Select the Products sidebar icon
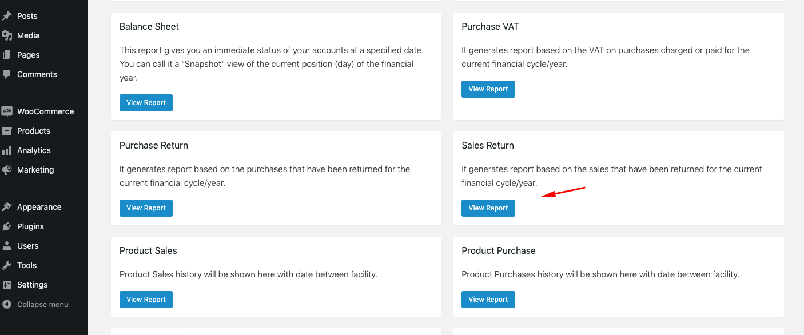Image resolution: width=804 pixels, height=335 pixels. 8,130
